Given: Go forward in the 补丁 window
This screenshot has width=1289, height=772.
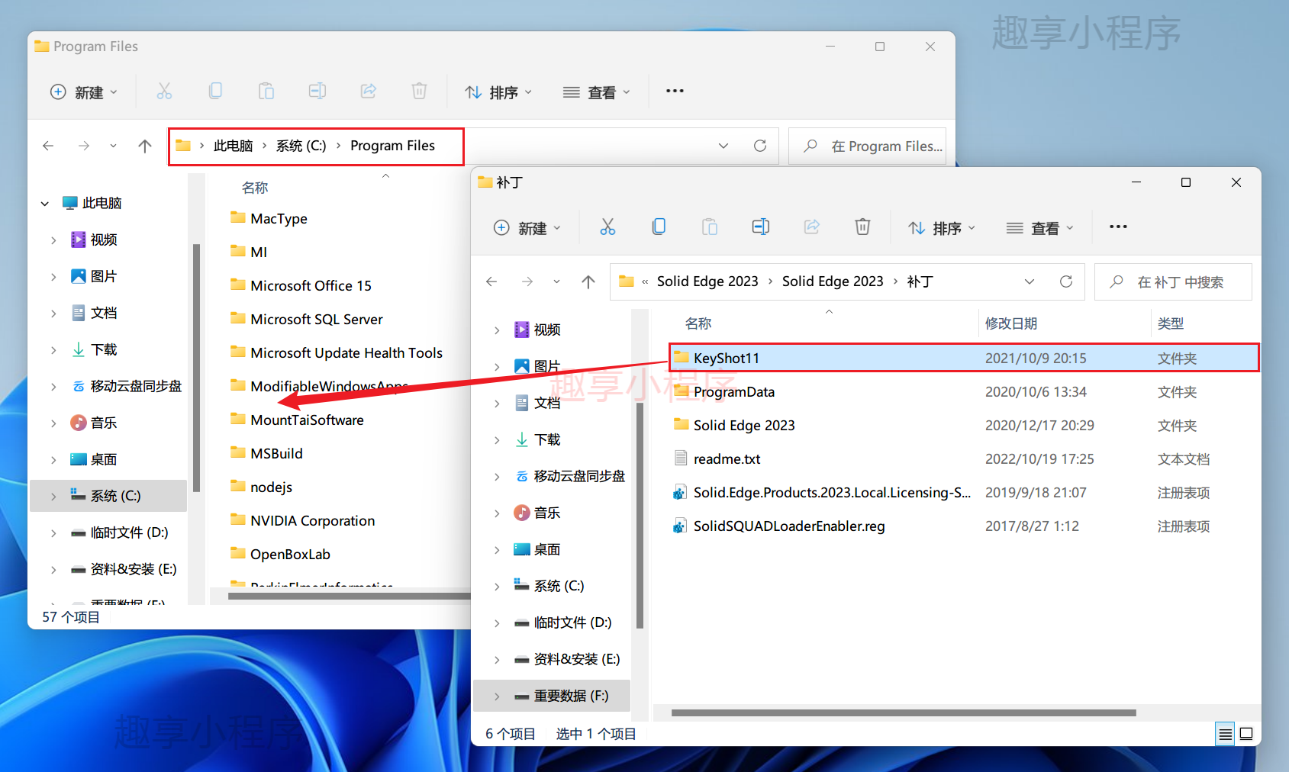Looking at the screenshot, I should pos(527,281).
